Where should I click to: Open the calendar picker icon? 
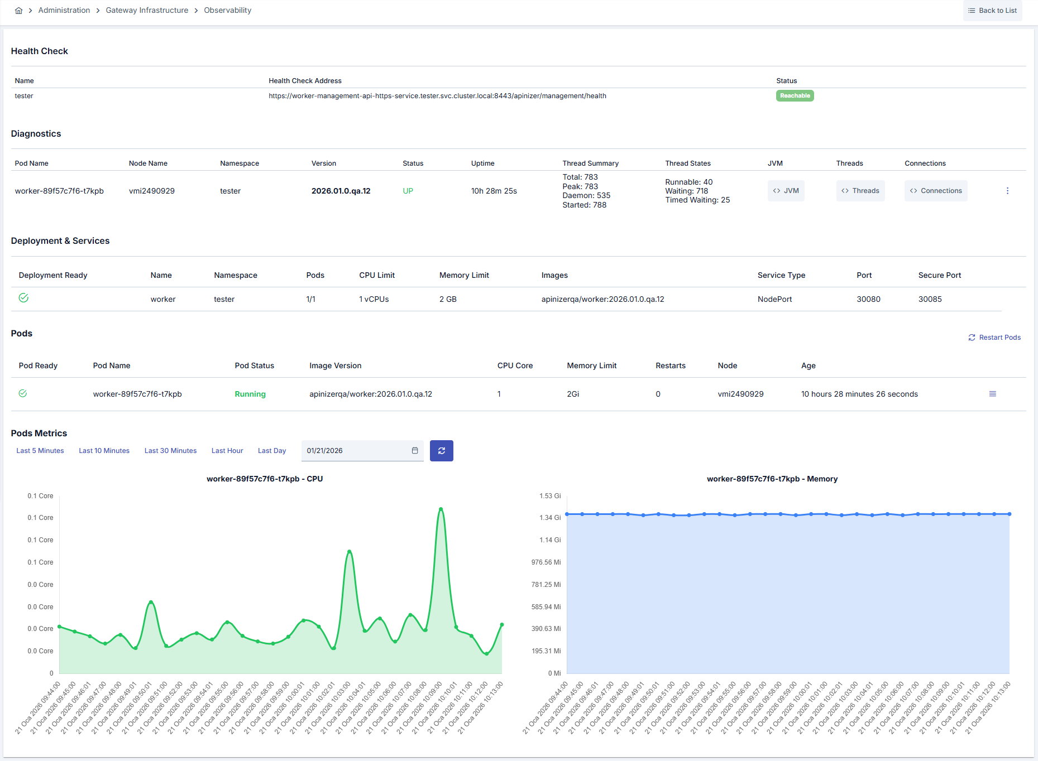415,451
